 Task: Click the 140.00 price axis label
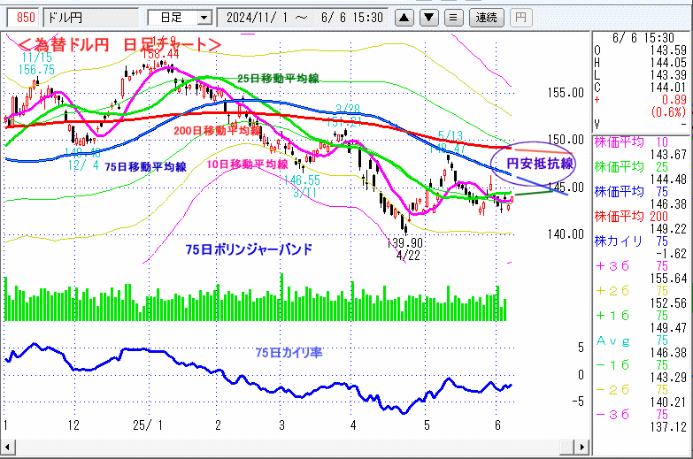point(566,234)
